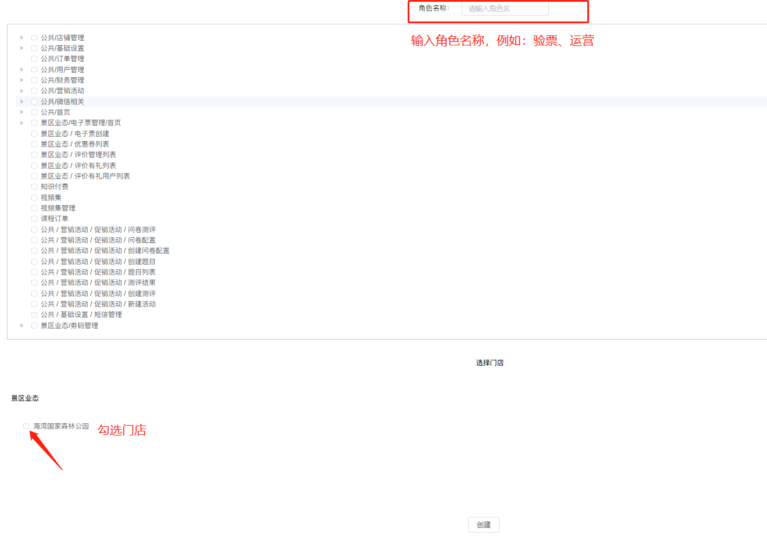Viewport: 767px width, 539px height.
Task: Check the 公共 / 基础设置 / 短信管理 permission
Action: pyautogui.click(x=34, y=314)
